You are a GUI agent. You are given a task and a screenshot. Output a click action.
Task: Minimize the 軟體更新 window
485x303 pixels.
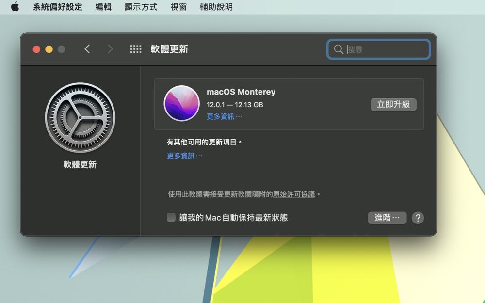[x=49, y=49]
